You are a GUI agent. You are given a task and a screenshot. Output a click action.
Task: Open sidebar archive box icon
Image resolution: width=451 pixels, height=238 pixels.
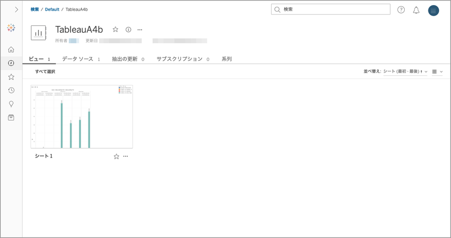tap(11, 118)
